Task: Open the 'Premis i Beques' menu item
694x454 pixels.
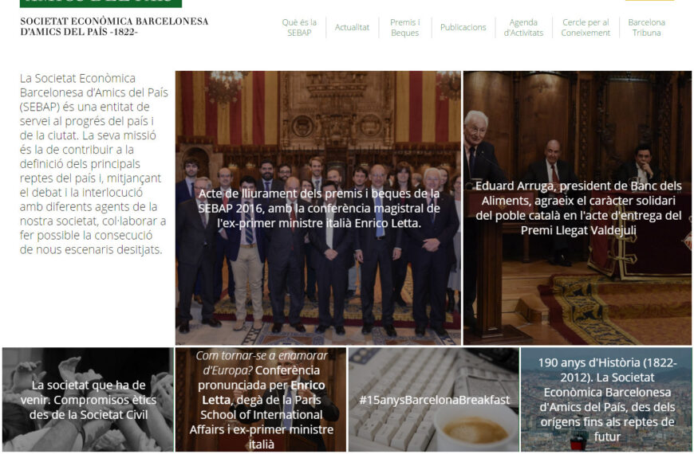Action: (404, 27)
